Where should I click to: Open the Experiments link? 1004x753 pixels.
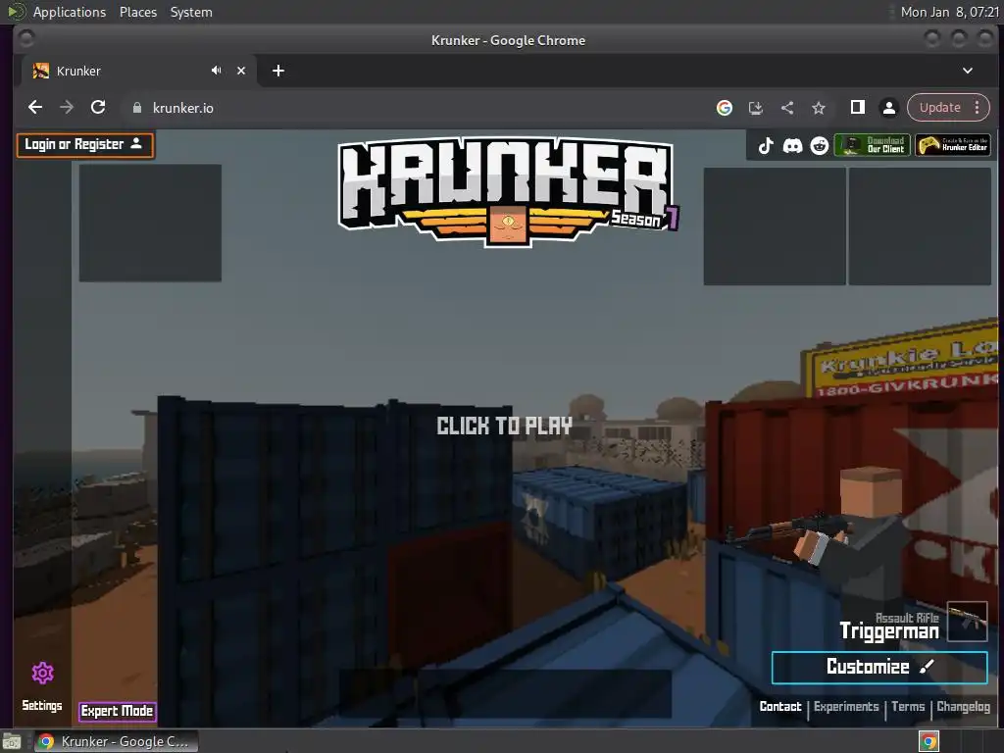(846, 707)
